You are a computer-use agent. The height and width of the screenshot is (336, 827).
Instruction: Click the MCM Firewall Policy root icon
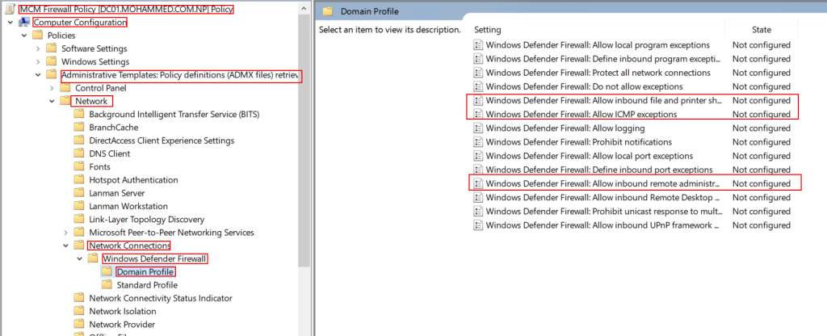coord(11,10)
